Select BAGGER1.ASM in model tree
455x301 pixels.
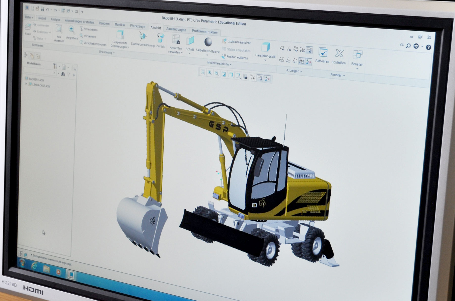34,79
